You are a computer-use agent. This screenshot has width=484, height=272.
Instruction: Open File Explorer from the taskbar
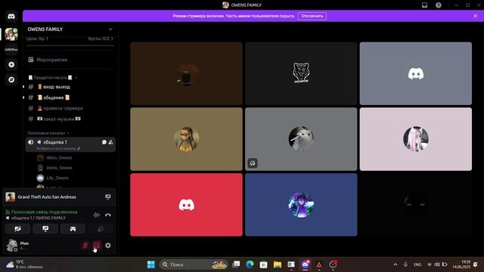point(278,264)
